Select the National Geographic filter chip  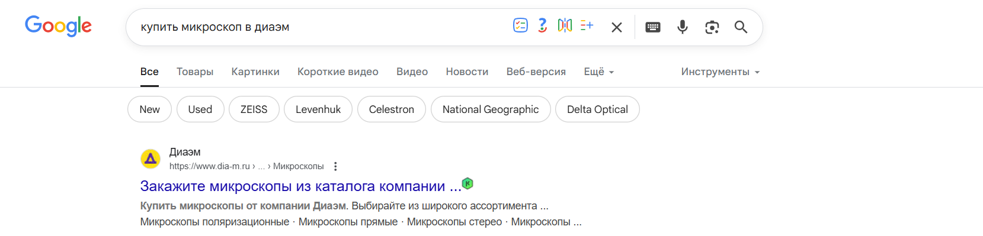491,109
